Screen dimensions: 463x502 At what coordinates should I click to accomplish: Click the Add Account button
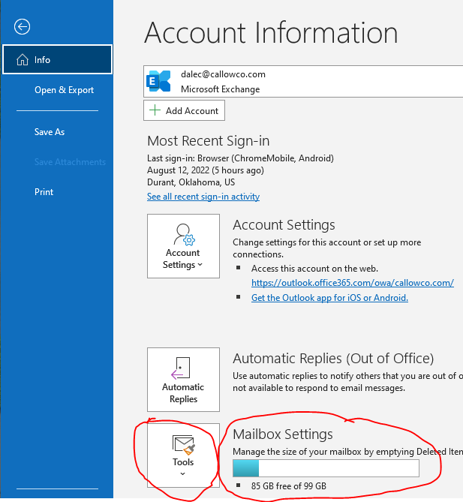click(184, 110)
